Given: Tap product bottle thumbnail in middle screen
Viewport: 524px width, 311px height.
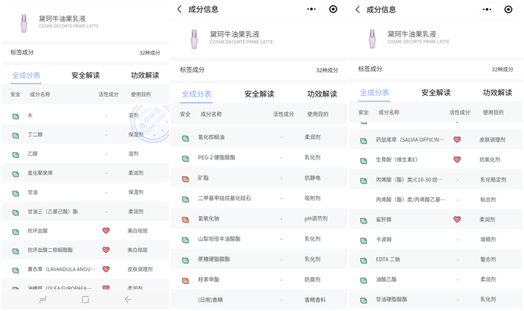Looking at the screenshot, I should pyautogui.click(x=194, y=38).
